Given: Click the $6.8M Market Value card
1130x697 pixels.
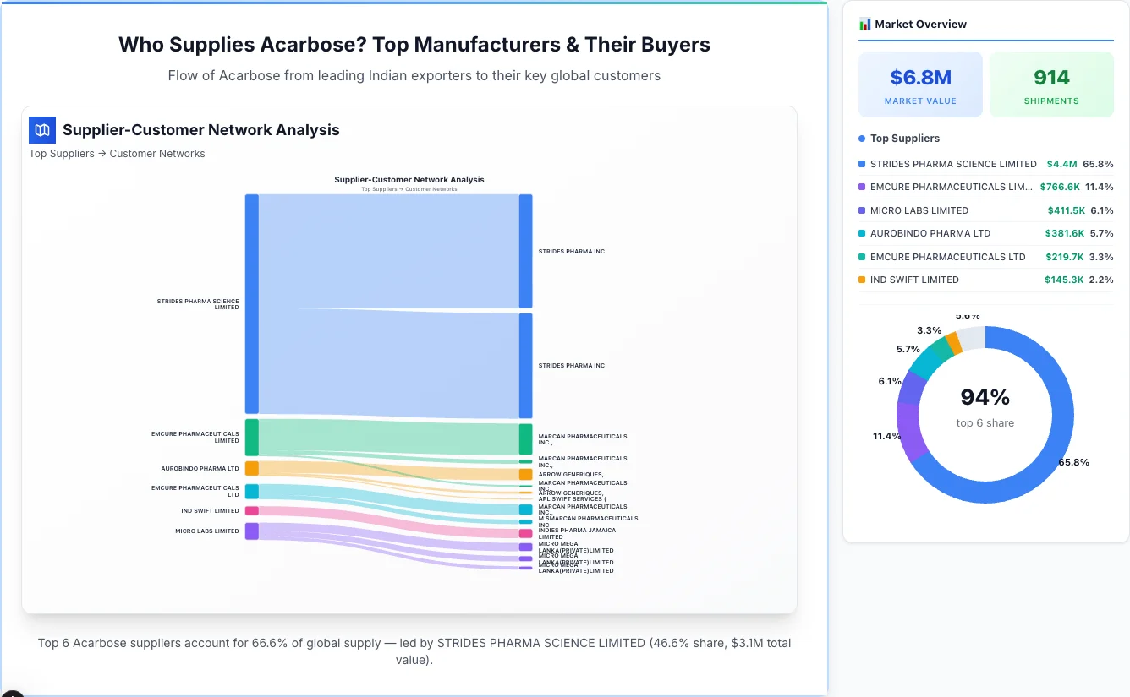Looking at the screenshot, I should click(920, 84).
